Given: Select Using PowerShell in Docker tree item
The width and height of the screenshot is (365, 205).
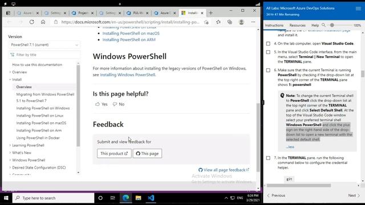Looking at the screenshot, I should [x=38, y=138].
